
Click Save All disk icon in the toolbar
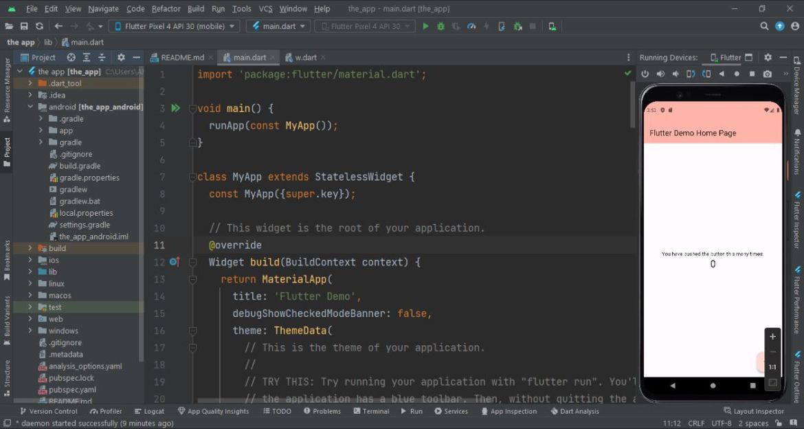[24, 26]
